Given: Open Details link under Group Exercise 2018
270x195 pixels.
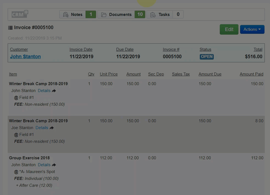Looking at the screenshot, I should point(44,165).
